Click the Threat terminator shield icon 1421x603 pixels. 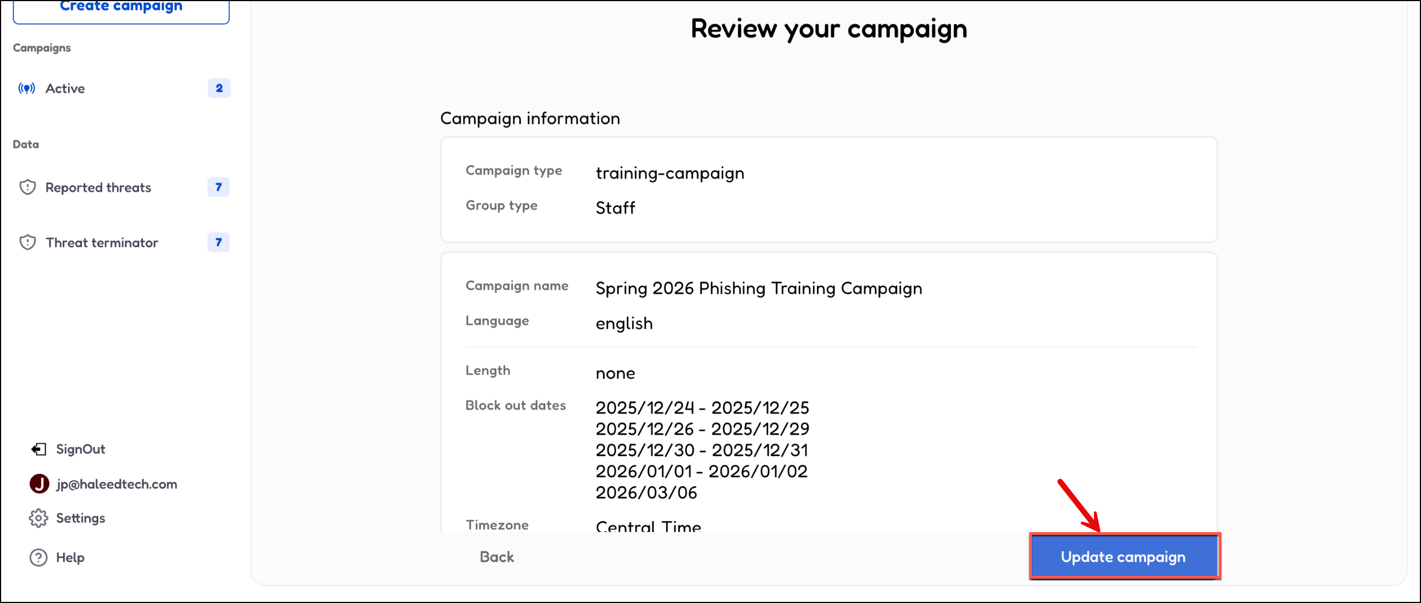(x=28, y=242)
